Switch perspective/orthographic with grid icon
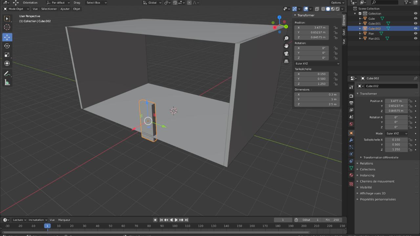The height and width of the screenshot is (236, 420). click(286, 61)
